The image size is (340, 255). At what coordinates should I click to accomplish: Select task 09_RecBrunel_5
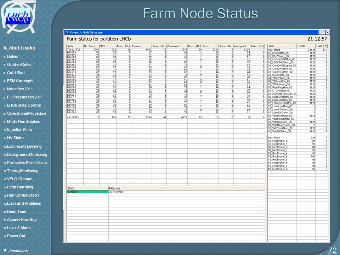[x=297, y=156]
